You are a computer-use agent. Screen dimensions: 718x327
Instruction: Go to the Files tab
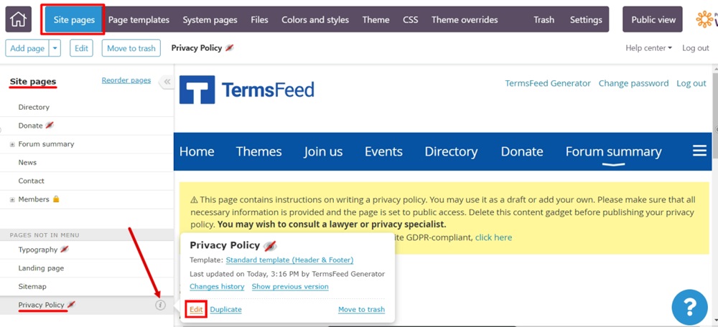click(259, 19)
